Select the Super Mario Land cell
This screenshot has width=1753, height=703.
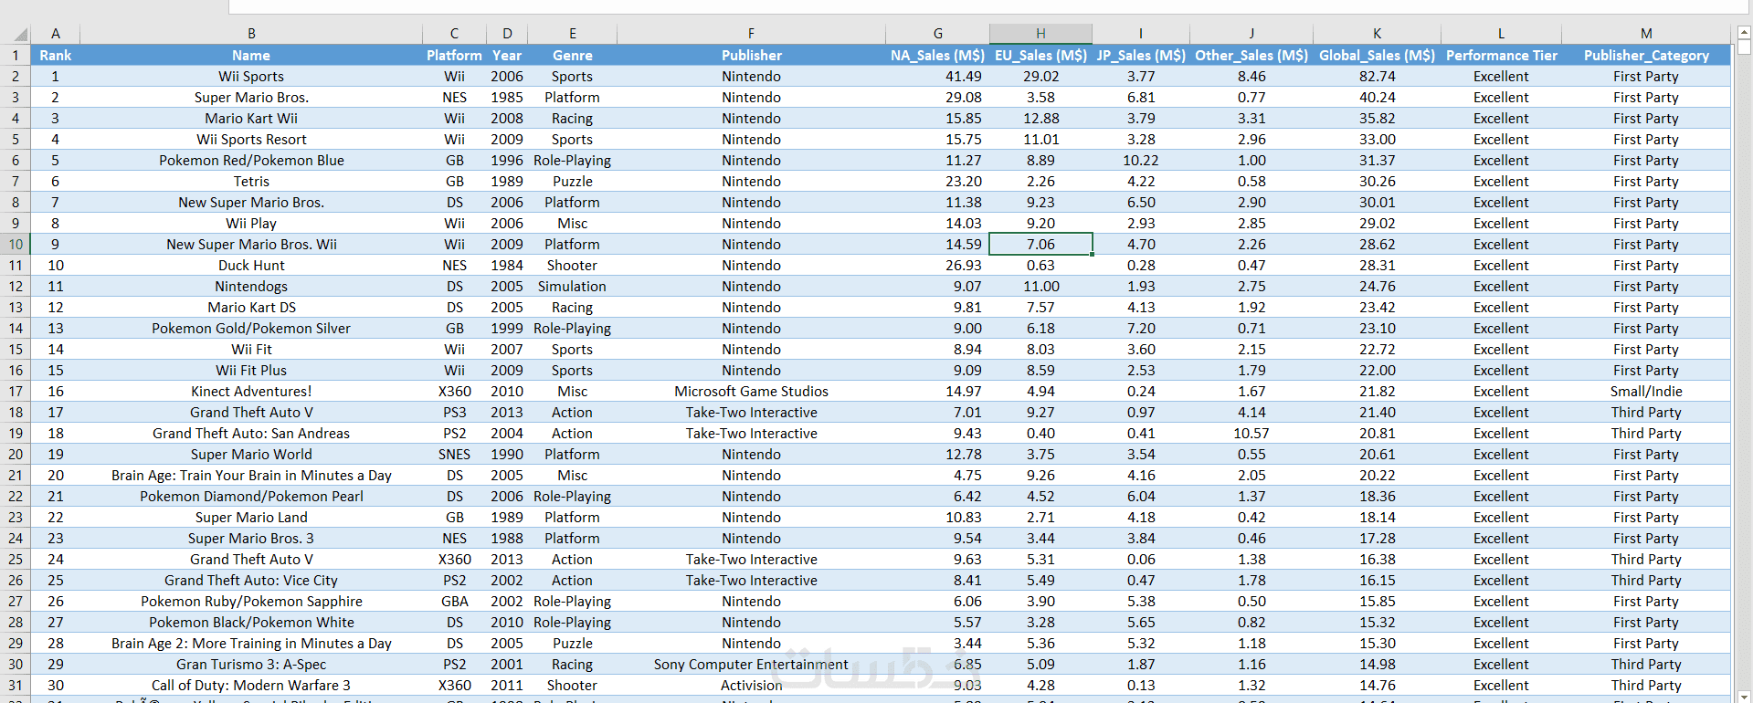pos(251,518)
